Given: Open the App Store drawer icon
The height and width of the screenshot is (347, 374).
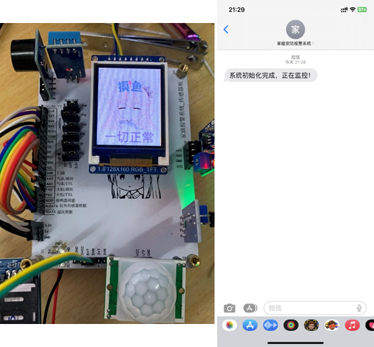Looking at the screenshot, I should pos(250,325).
